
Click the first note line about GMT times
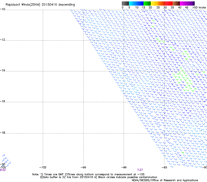(88, 174)
